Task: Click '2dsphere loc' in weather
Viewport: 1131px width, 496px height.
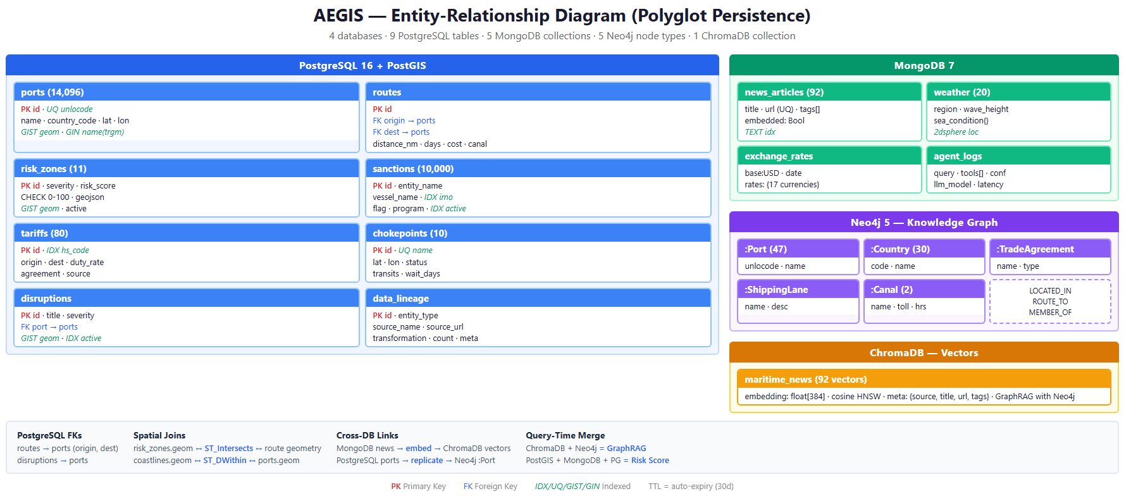Action: click(x=956, y=132)
